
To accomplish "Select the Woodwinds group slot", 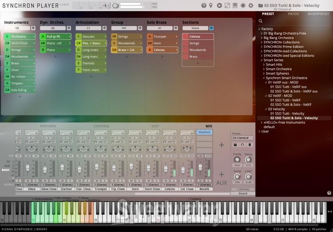I will pos(127,43).
